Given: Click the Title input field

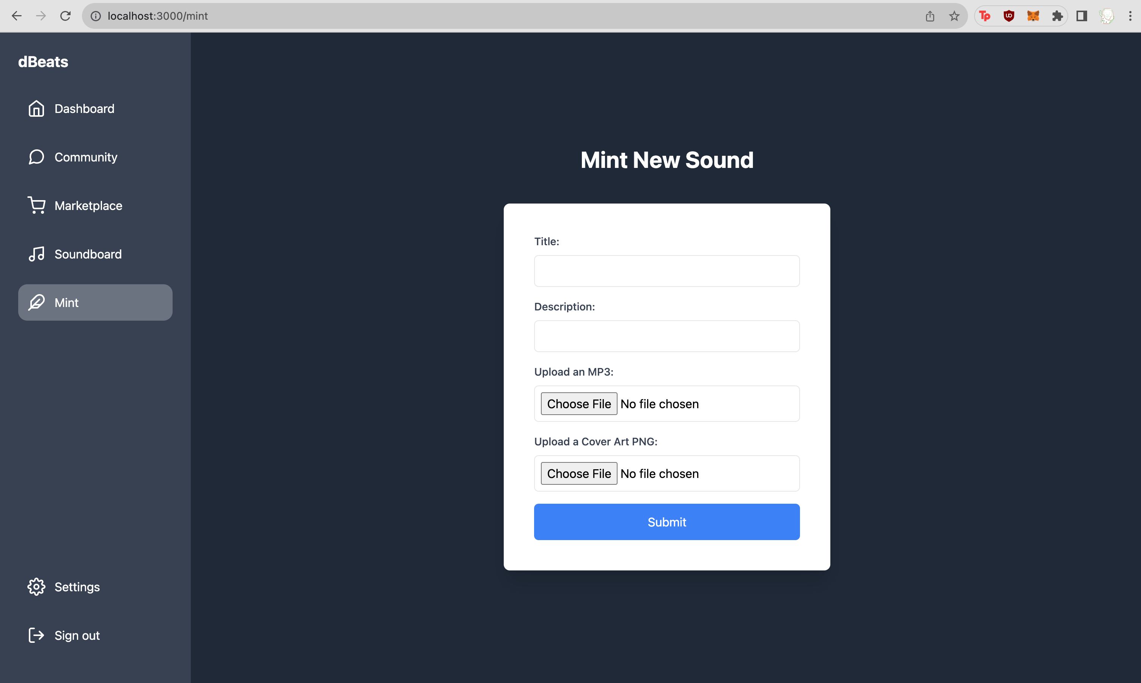Looking at the screenshot, I should (667, 271).
